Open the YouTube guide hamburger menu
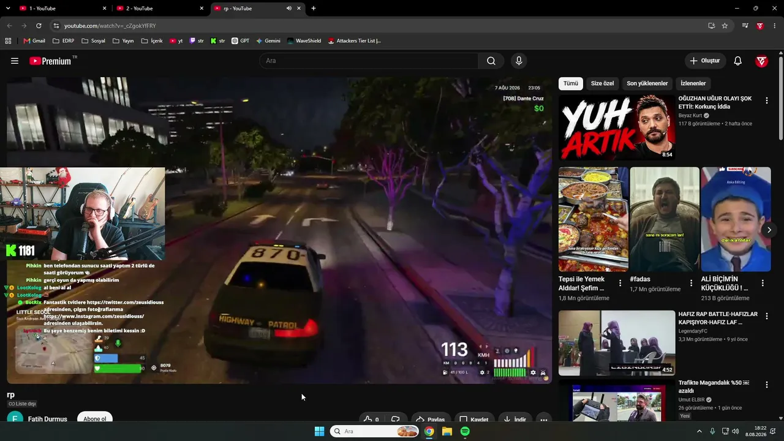 (x=15, y=61)
